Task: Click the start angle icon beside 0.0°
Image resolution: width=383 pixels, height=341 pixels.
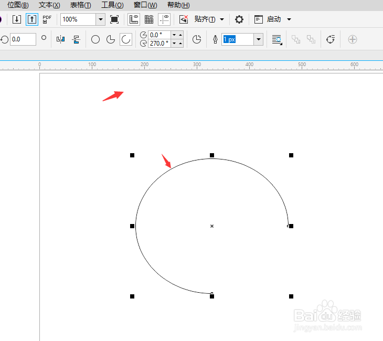Action: (143, 35)
